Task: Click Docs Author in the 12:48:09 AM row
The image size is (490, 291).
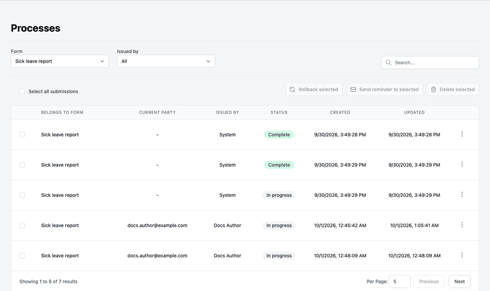Action: tap(227, 256)
